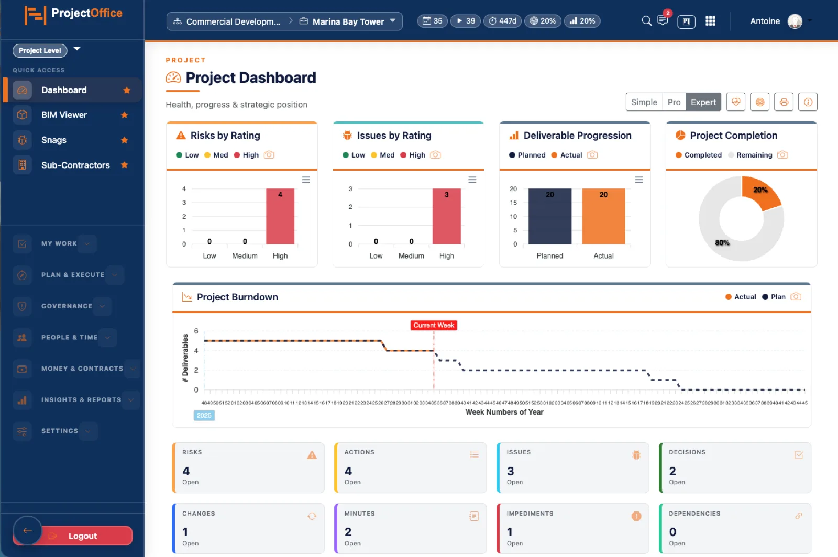Screen dimensions: 838x557
Task: Click the red High bar in Risks chart
Action: pos(280,216)
